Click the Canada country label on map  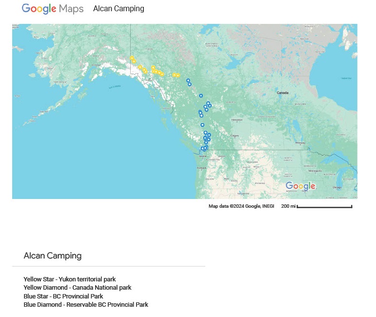282,93
